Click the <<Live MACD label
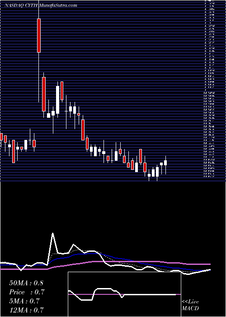 point(190,305)
